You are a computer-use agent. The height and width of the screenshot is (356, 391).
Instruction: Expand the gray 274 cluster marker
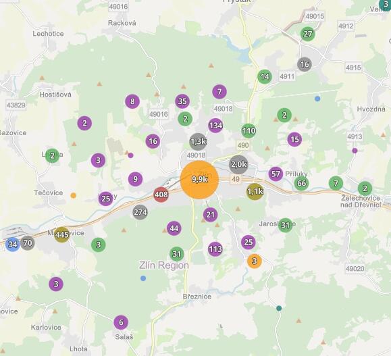click(140, 212)
